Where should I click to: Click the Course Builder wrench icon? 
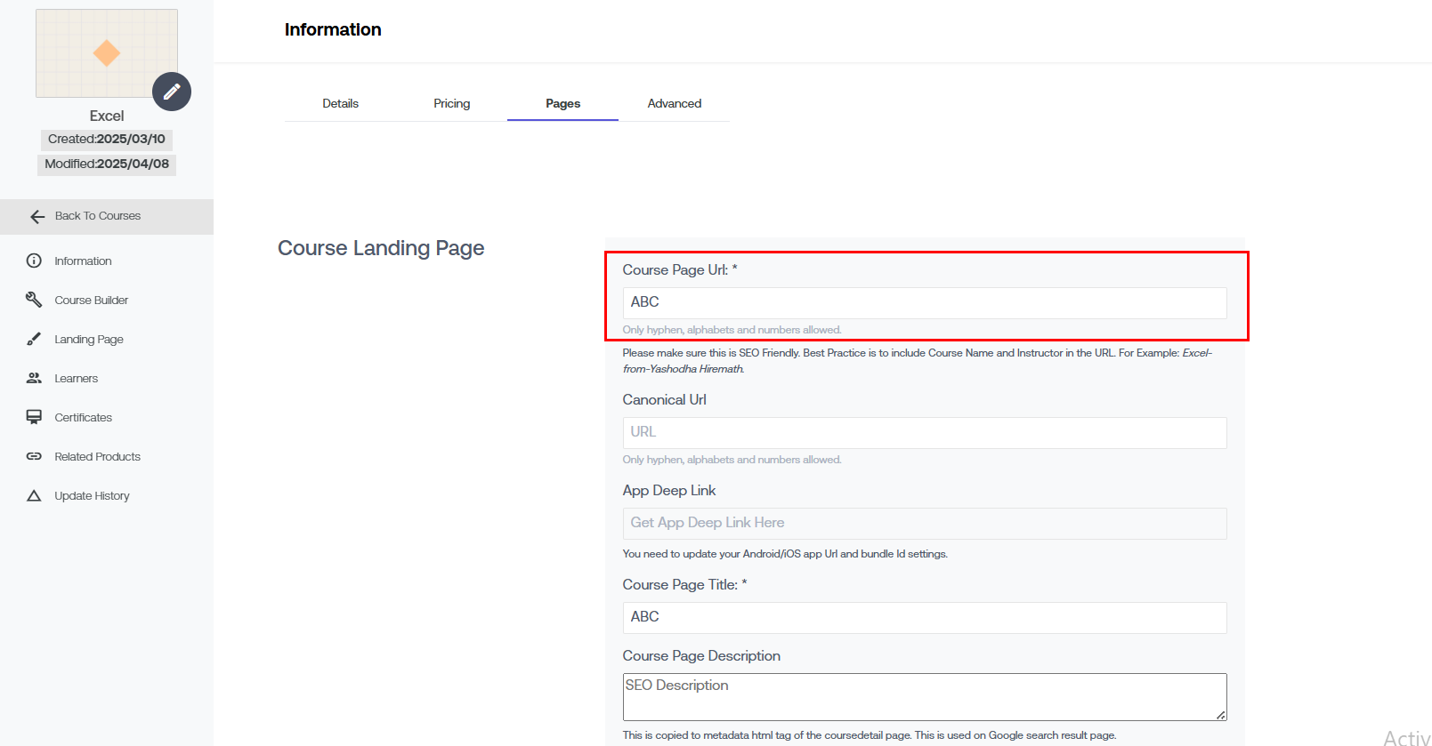coord(34,300)
